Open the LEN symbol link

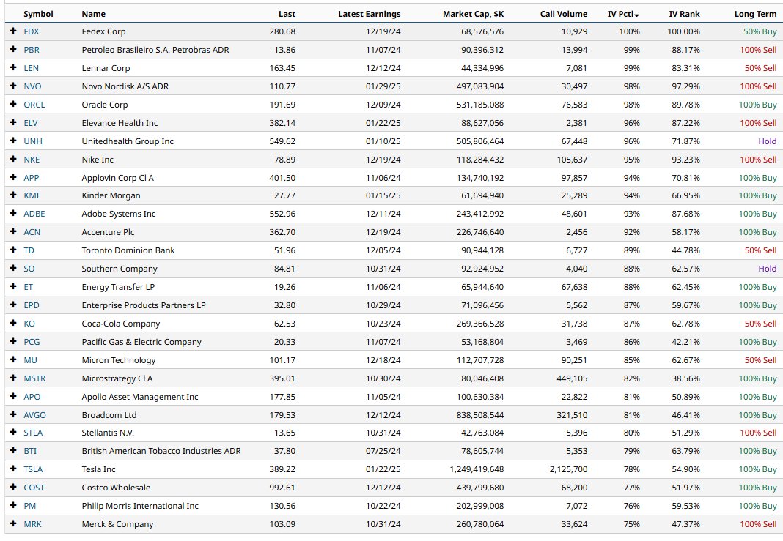pyautogui.click(x=31, y=68)
